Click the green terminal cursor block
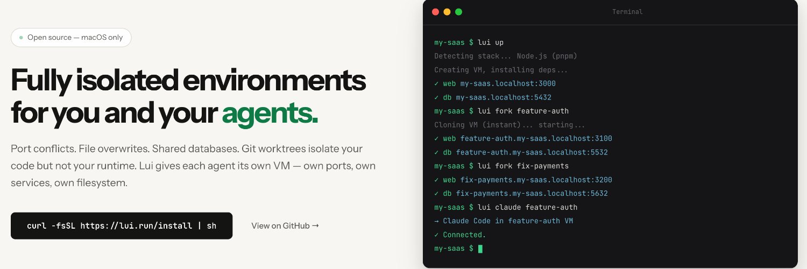The image size is (807, 269). coord(480,249)
